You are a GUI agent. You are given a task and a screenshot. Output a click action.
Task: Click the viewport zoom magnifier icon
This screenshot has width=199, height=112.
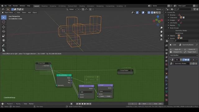click(161, 28)
